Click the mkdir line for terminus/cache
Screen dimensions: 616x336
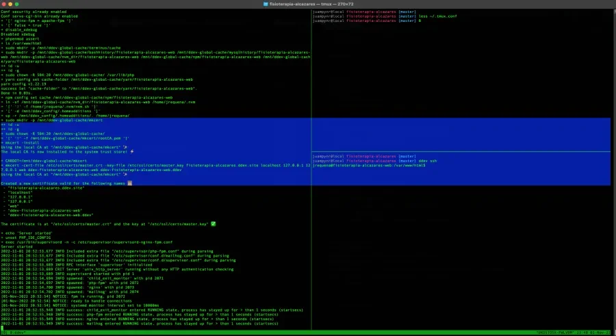pyautogui.click(x=61, y=48)
